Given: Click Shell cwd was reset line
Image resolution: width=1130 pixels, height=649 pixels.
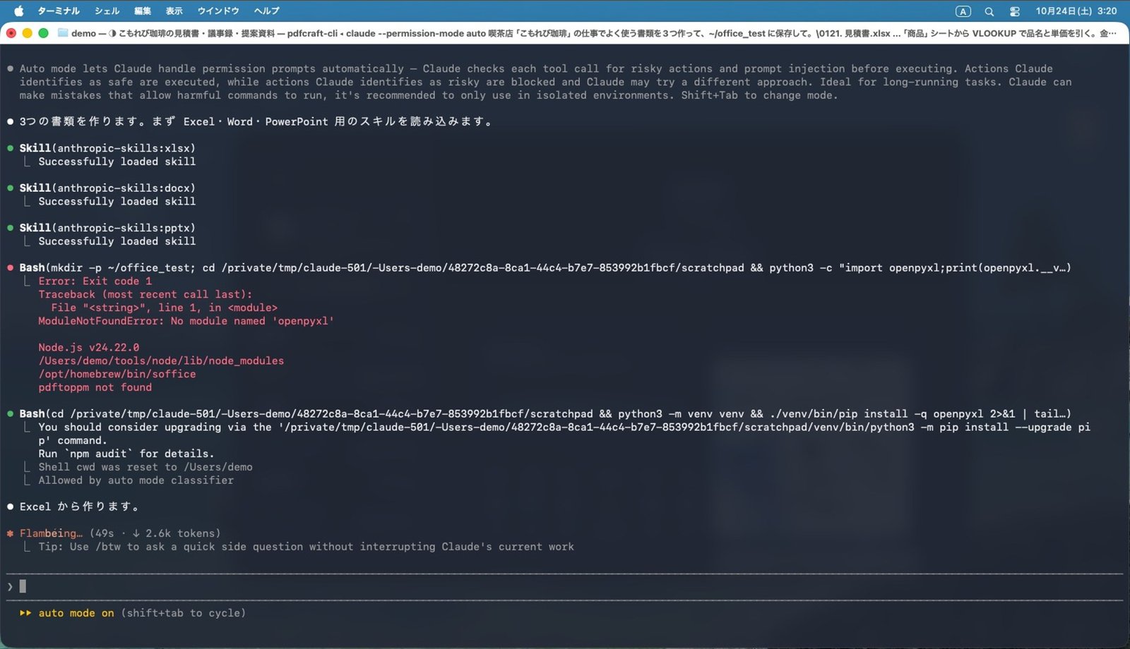Looking at the screenshot, I should tap(145, 467).
